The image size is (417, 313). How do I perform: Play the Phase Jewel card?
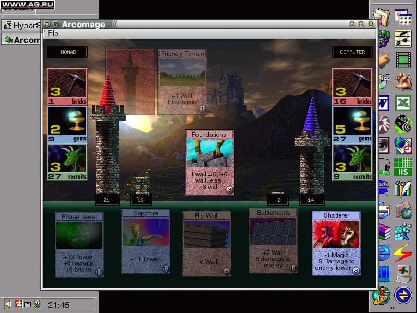click(x=79, y=245)
